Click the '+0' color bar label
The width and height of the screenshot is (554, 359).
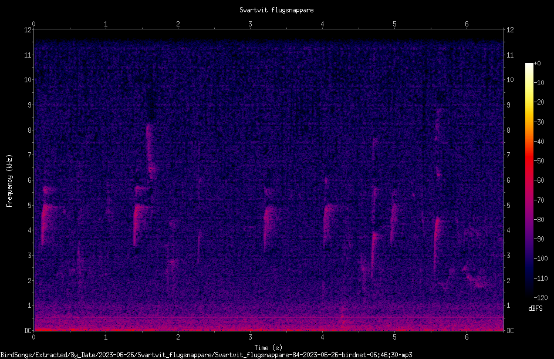point(537,63)
